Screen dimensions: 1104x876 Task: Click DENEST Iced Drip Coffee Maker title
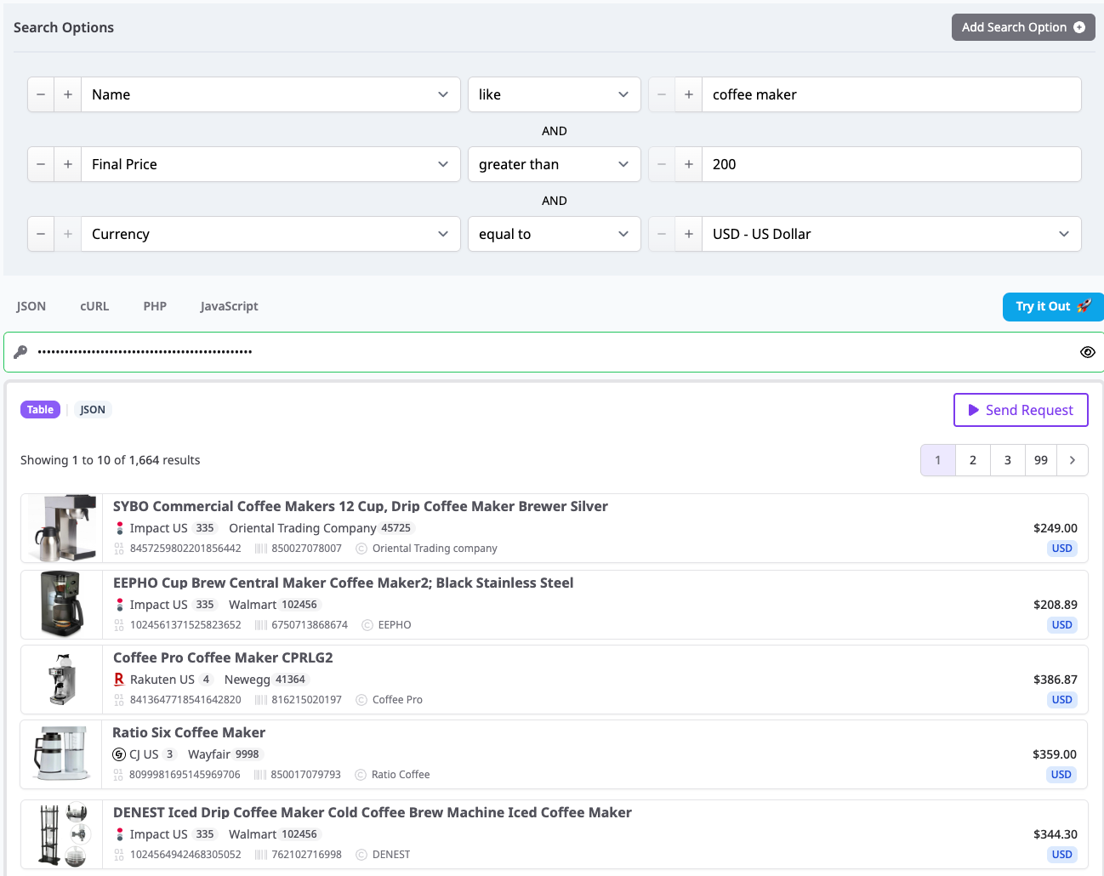(373, 813)
